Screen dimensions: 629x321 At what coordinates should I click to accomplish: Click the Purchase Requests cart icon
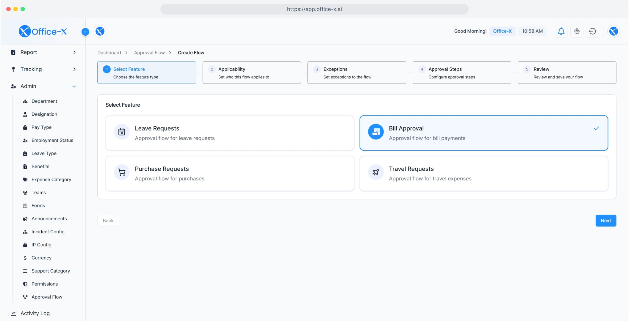point(122,172)
